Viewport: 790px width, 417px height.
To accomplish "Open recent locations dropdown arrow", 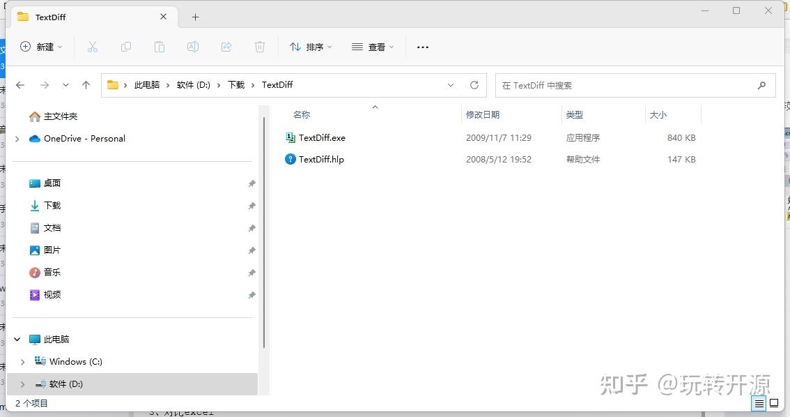I will pos(65,85).
